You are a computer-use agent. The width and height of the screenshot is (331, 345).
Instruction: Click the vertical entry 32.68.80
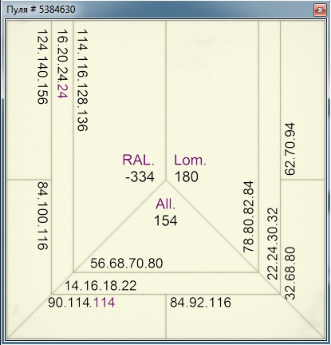point(290,273)
